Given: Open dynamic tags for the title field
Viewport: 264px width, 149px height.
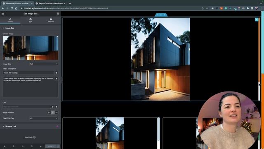Looking at the screenshot, I should [56, 73].
